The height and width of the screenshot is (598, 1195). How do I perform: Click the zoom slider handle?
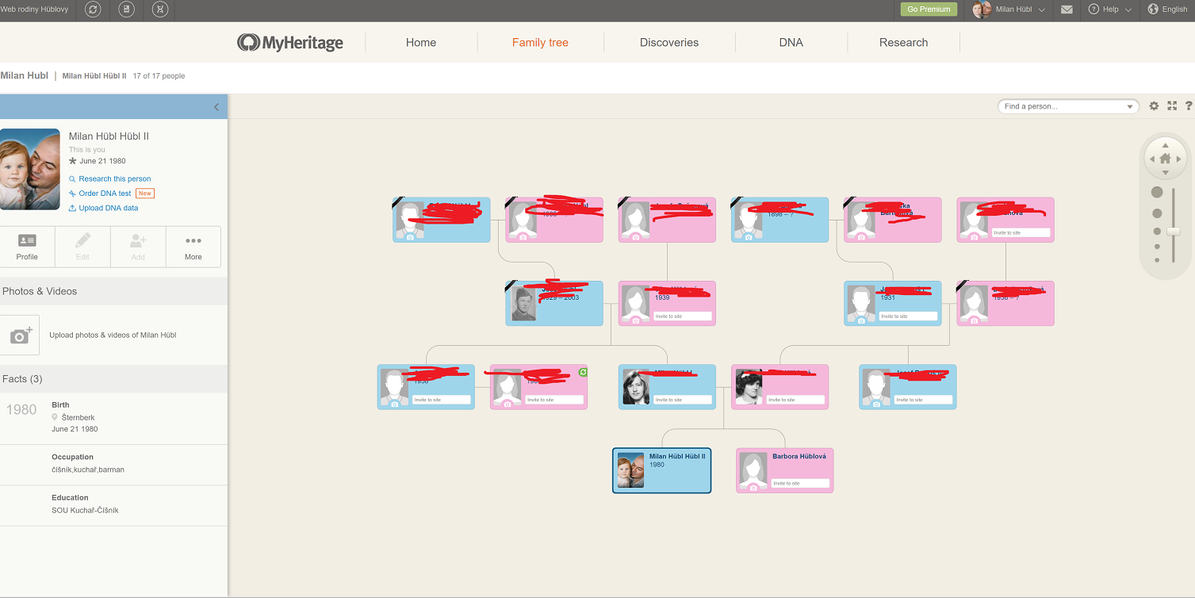(x=1174, y=232)
